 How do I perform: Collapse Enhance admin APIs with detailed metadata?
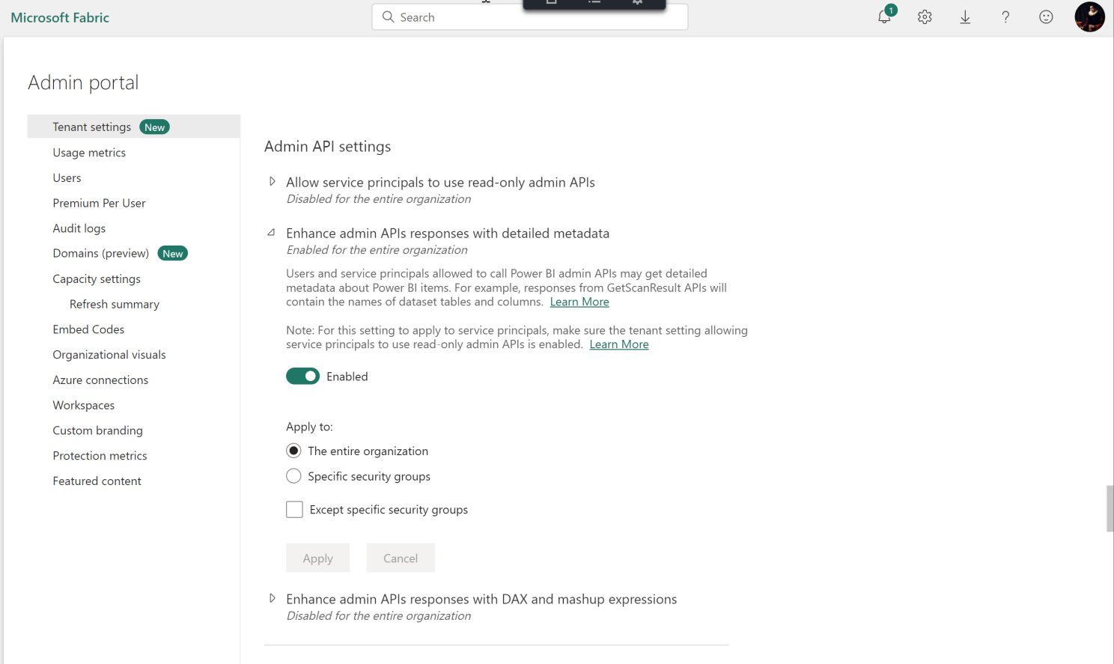pyautogui.click(x=272, y=233)
